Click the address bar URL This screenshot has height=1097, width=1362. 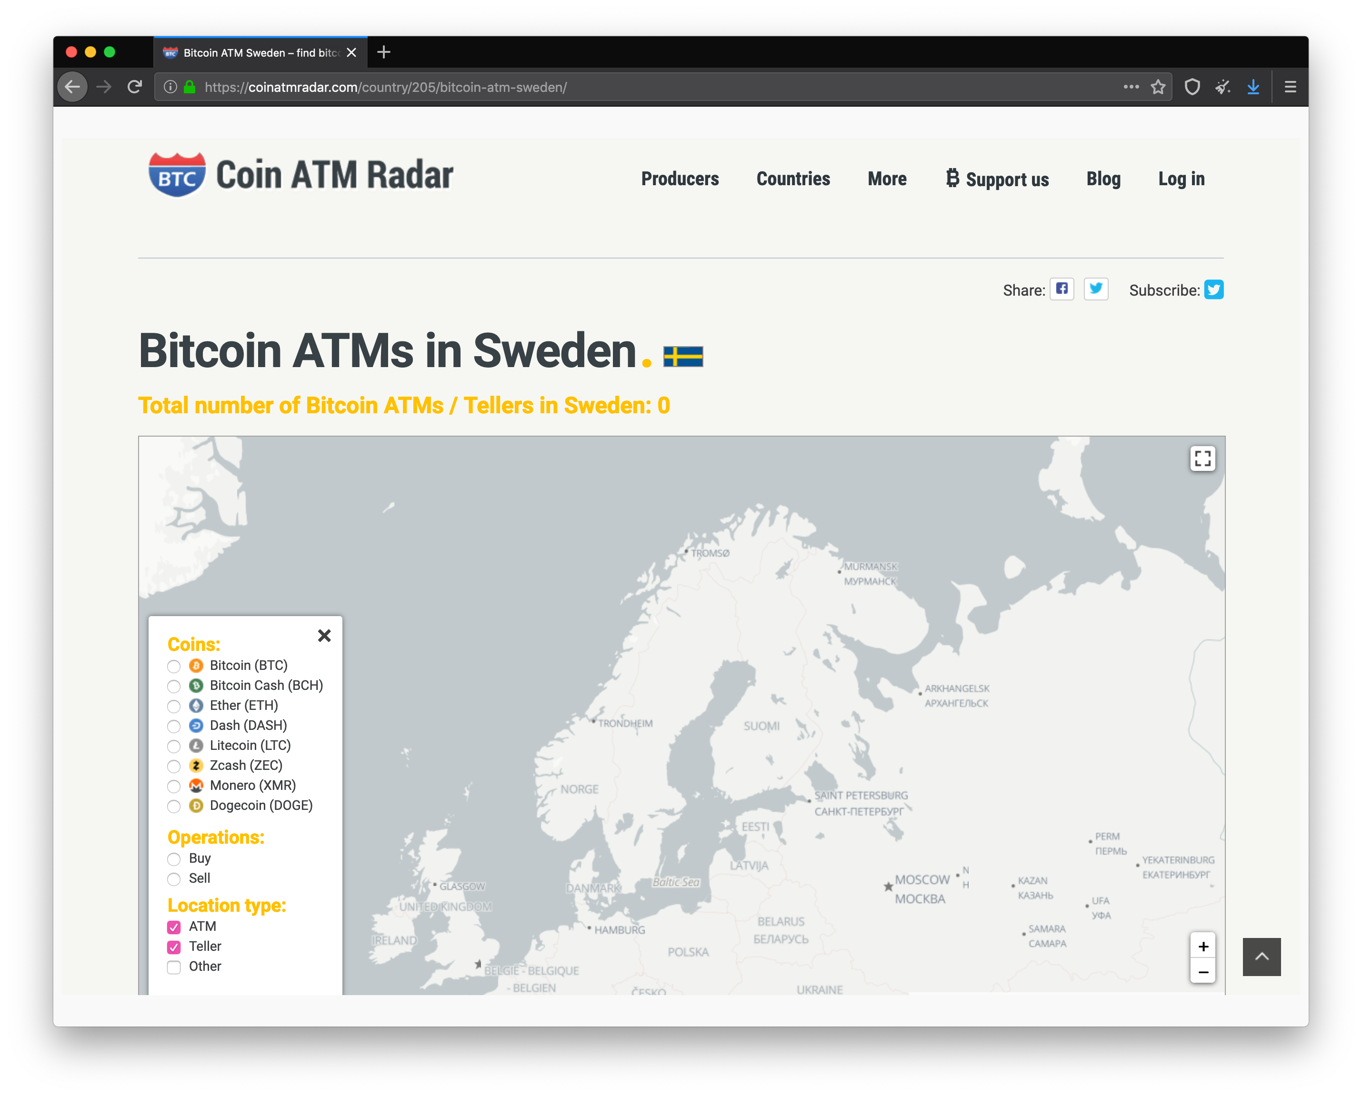[386, 87]
